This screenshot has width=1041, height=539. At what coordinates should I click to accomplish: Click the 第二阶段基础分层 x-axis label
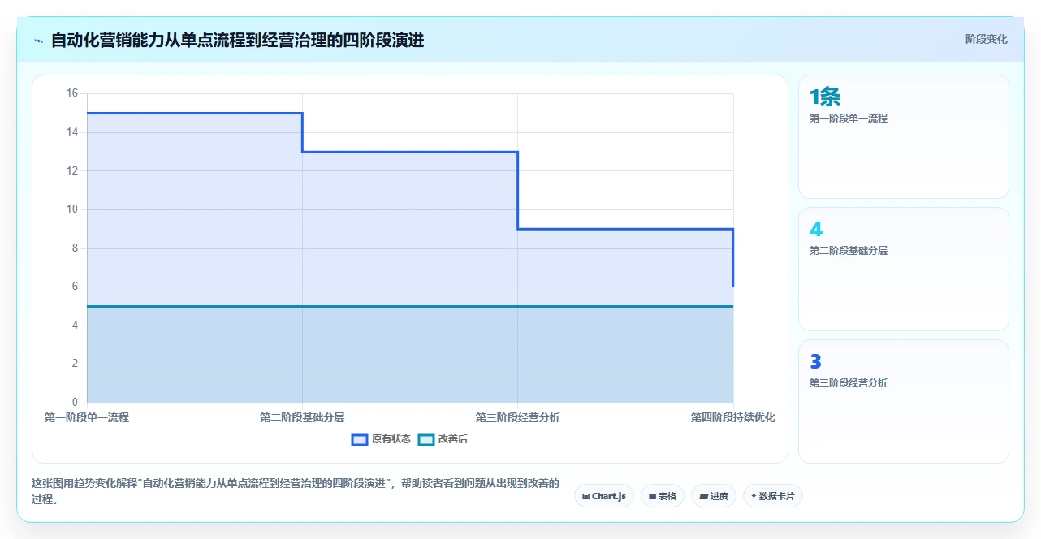coord(302,417)
